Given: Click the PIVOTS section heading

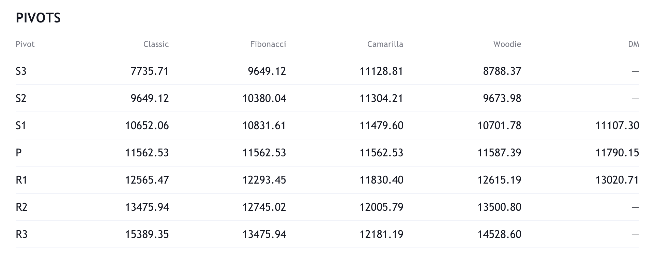Looking at the screenshot, I should [x=38, y=18].
